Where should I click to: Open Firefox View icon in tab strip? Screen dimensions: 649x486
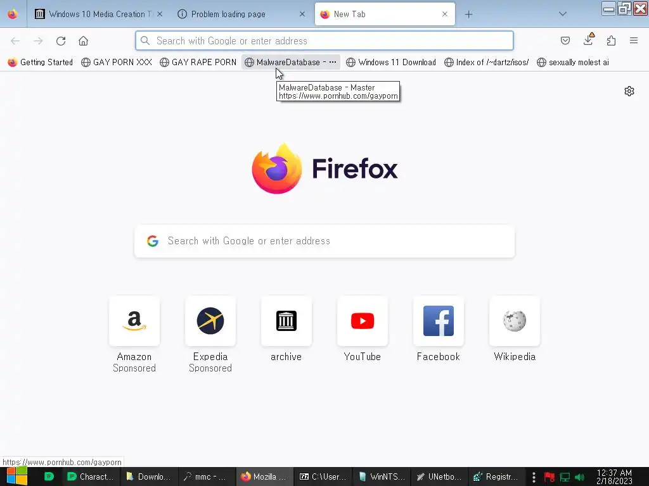tap(13, 14)
